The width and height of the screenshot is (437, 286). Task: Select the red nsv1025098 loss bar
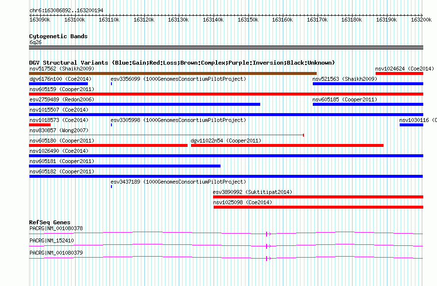coord(318,207)
